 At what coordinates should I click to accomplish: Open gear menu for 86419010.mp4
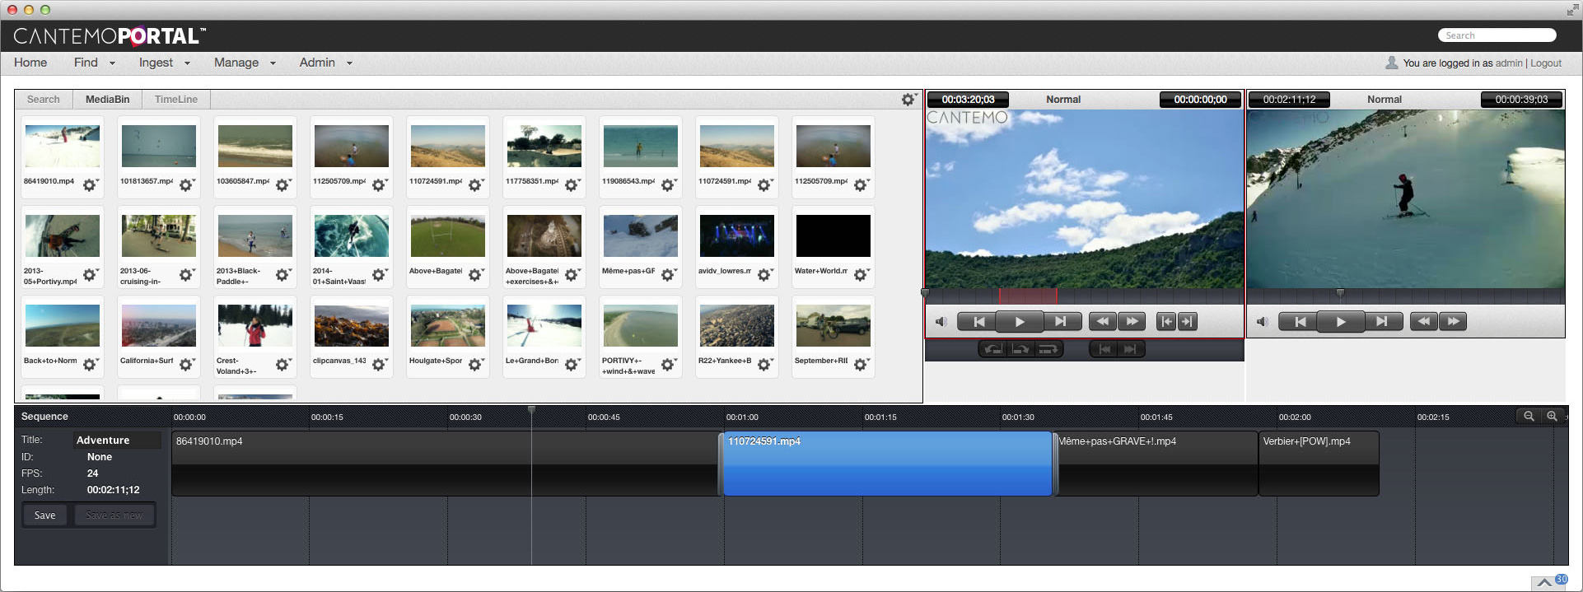pos(90,184)
